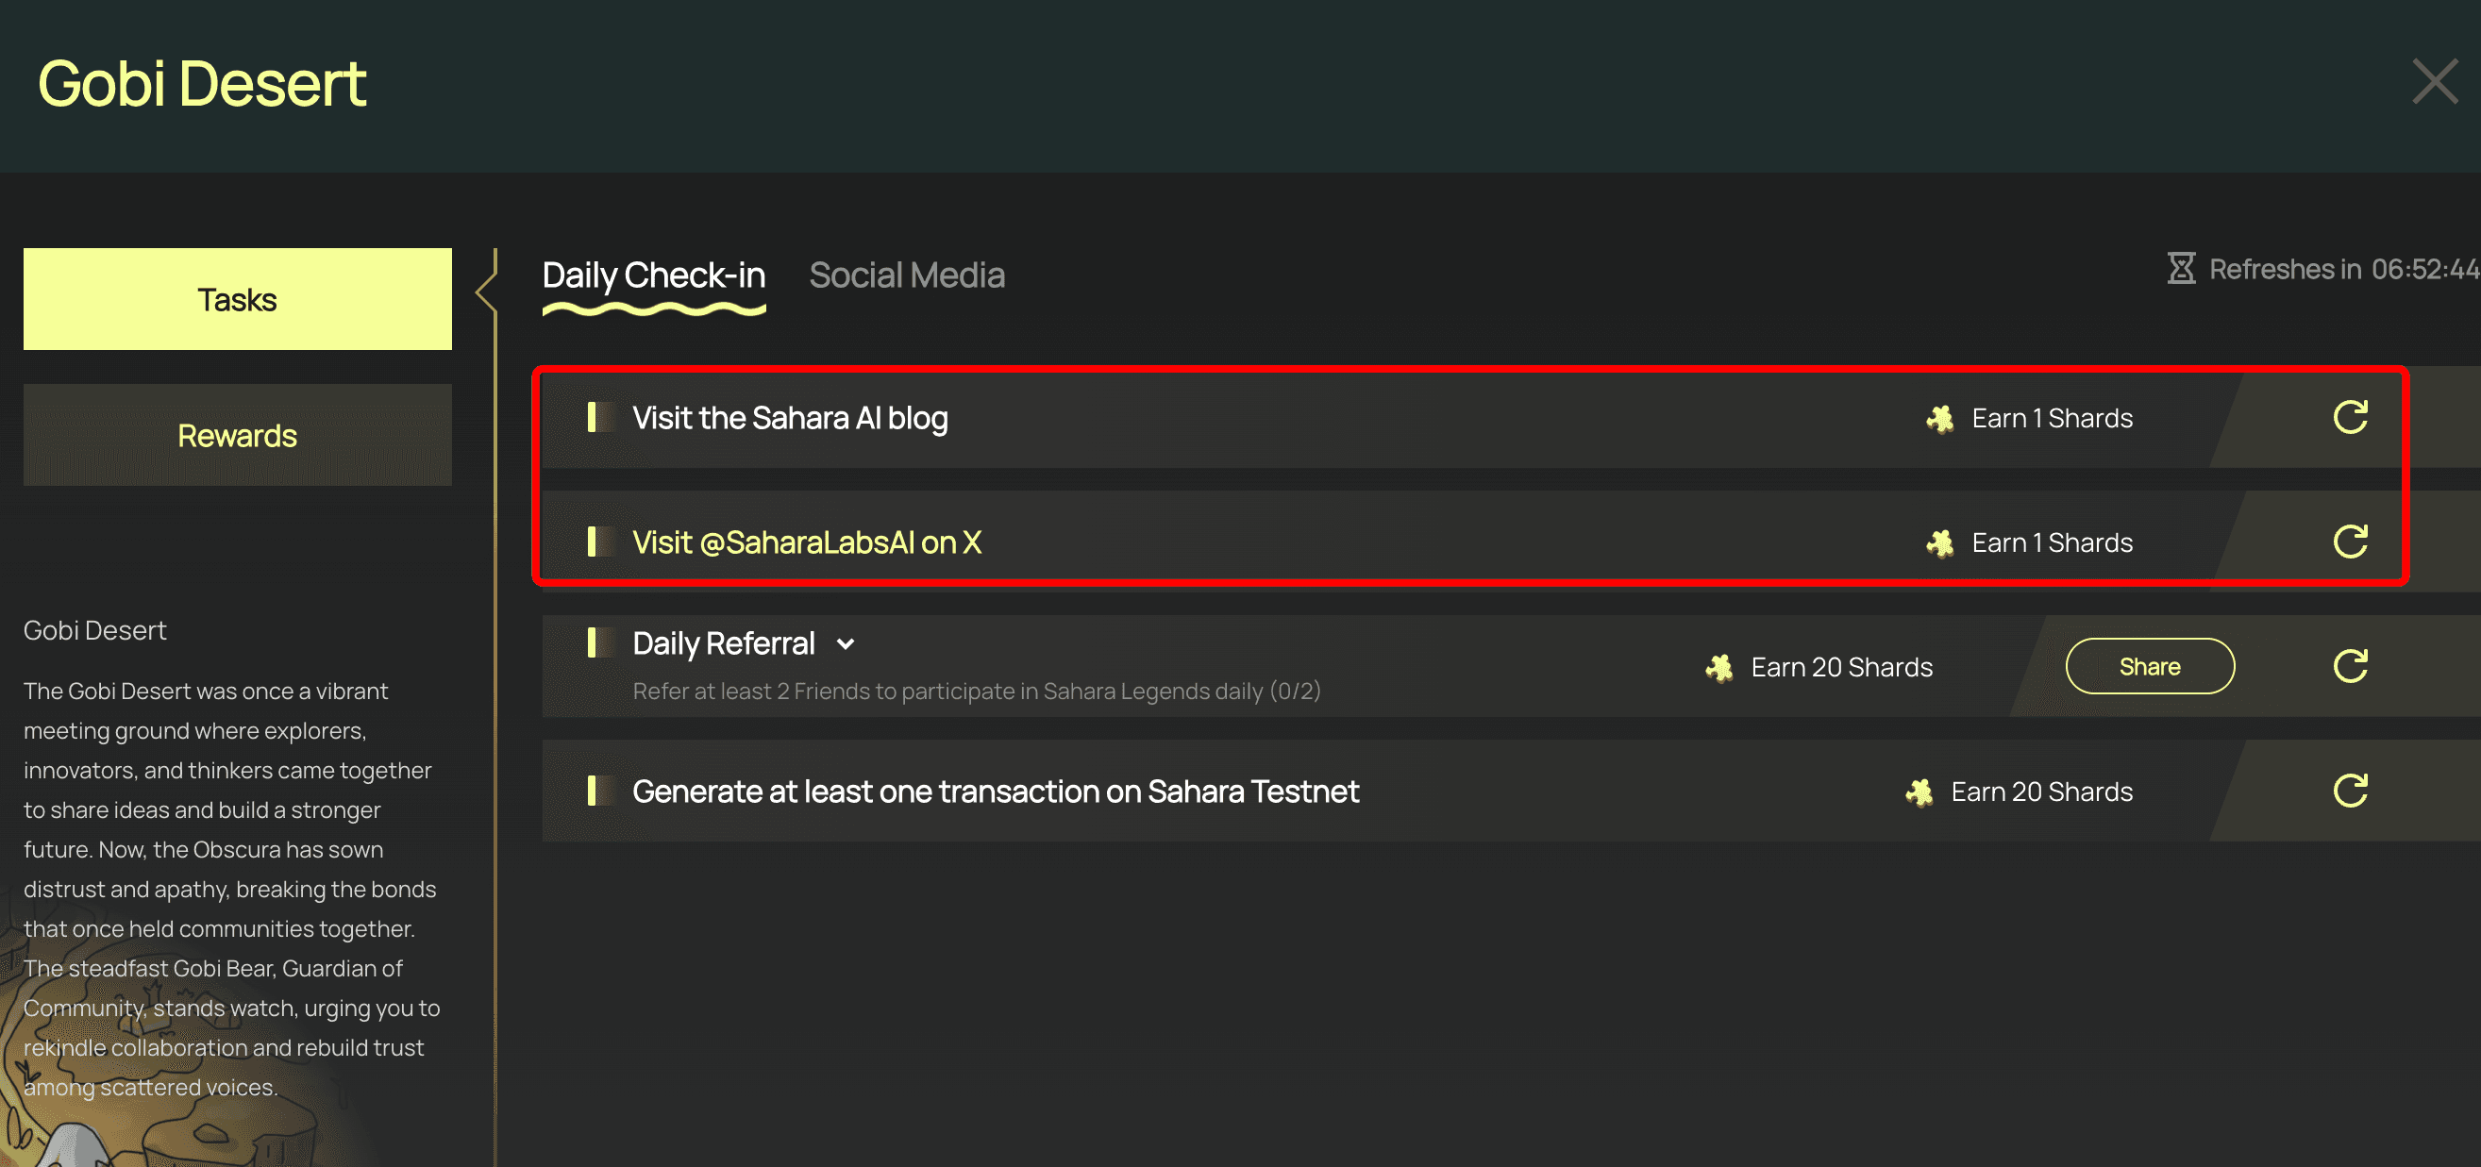The height and width of the screenshot is (1167, 2481).
Task: Click 'Refer at least 2 Friends' description text
Action: coord(977,692)
